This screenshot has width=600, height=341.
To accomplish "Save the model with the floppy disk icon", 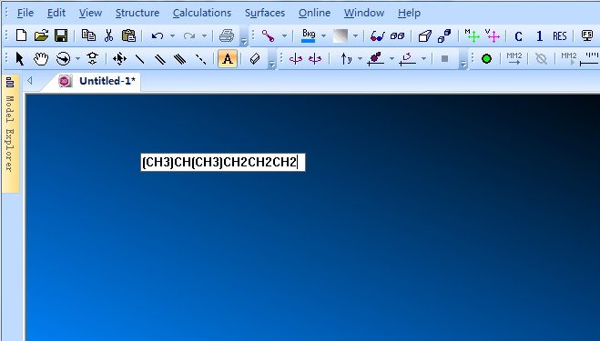I will coord(61,36).
